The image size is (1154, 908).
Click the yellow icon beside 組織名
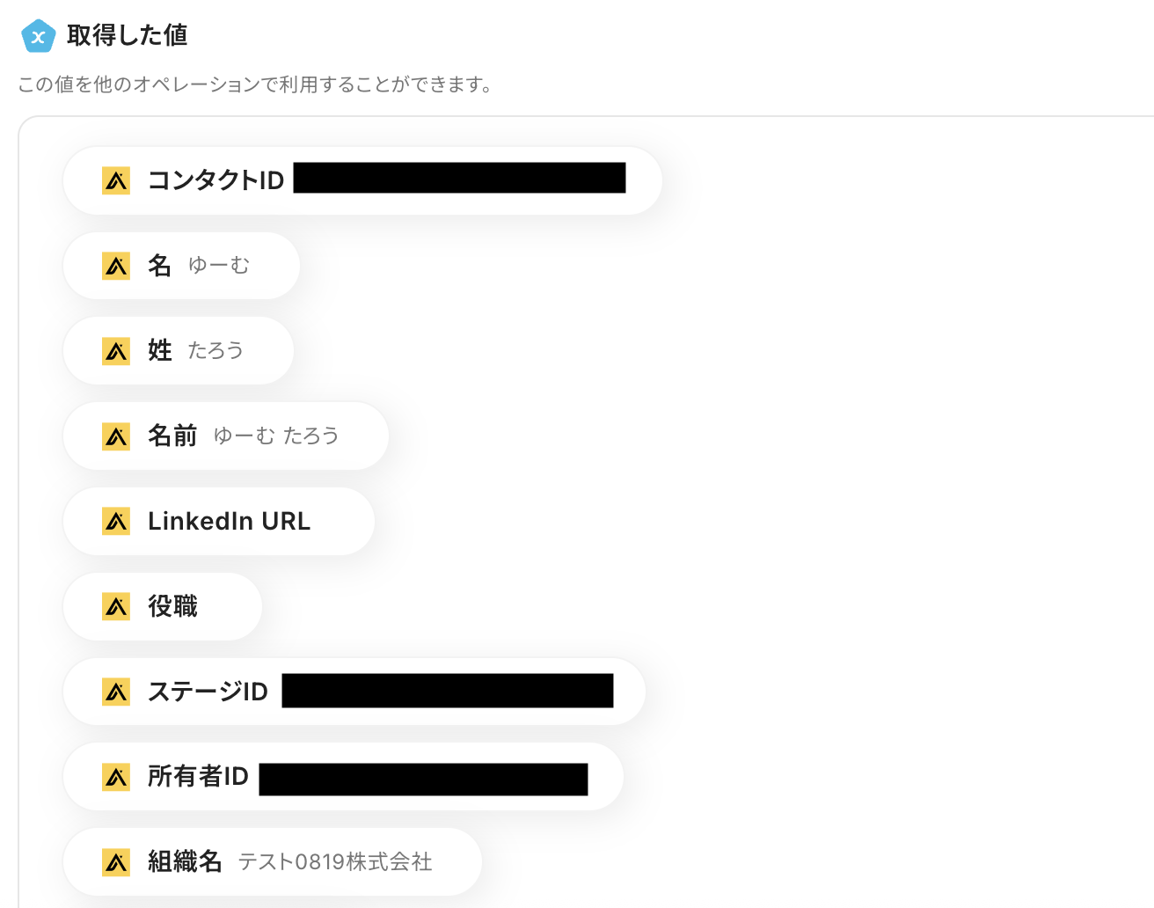(116, 862)
